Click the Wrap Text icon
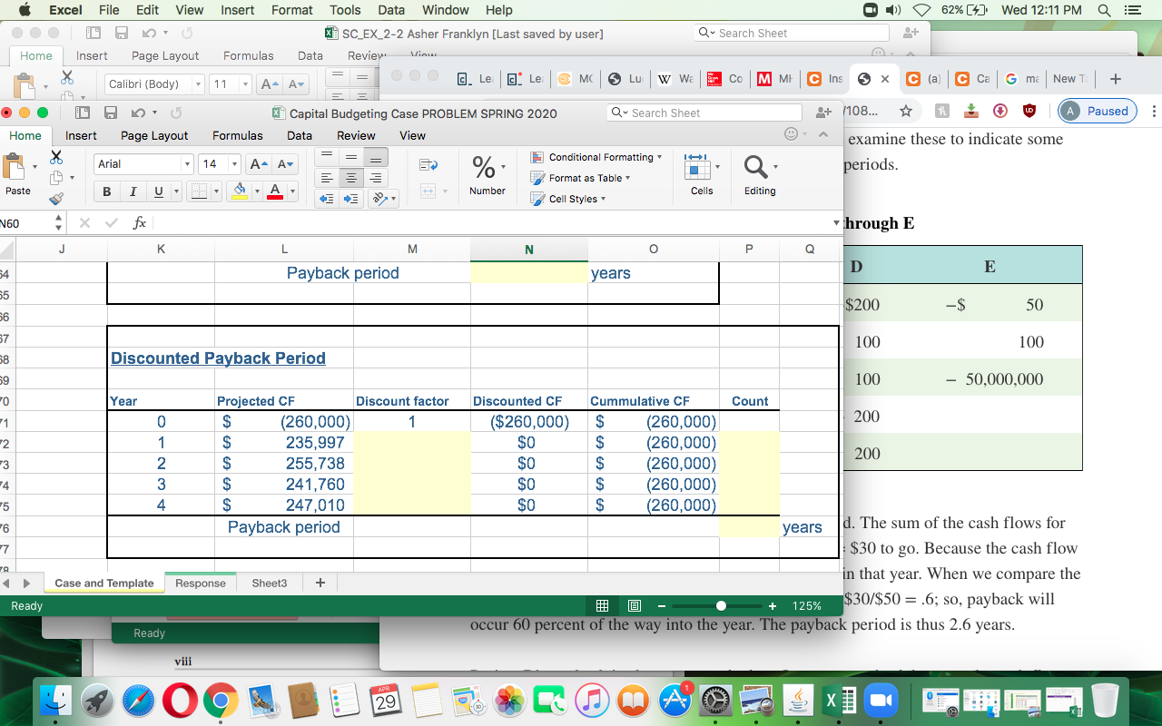 tap(428, 165)
